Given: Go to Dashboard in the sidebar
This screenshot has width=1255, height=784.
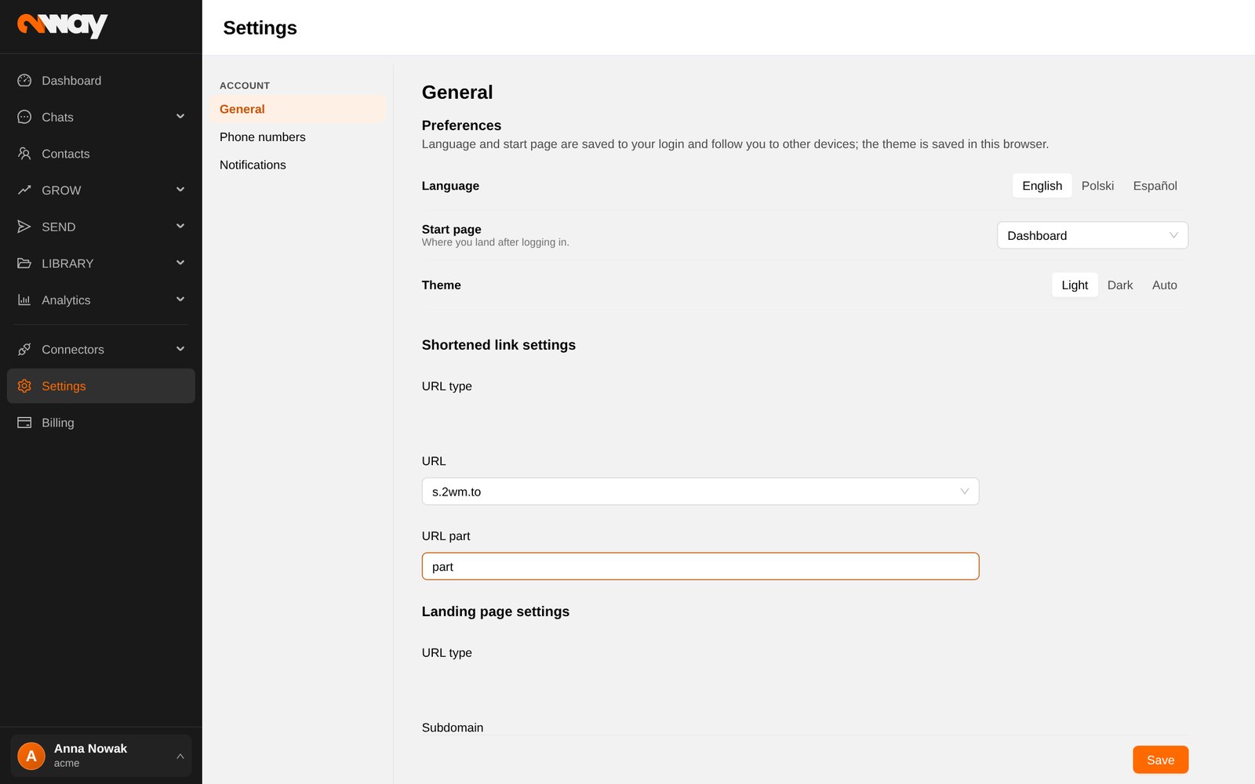Looking at the screenshot, I should (101, 81).
